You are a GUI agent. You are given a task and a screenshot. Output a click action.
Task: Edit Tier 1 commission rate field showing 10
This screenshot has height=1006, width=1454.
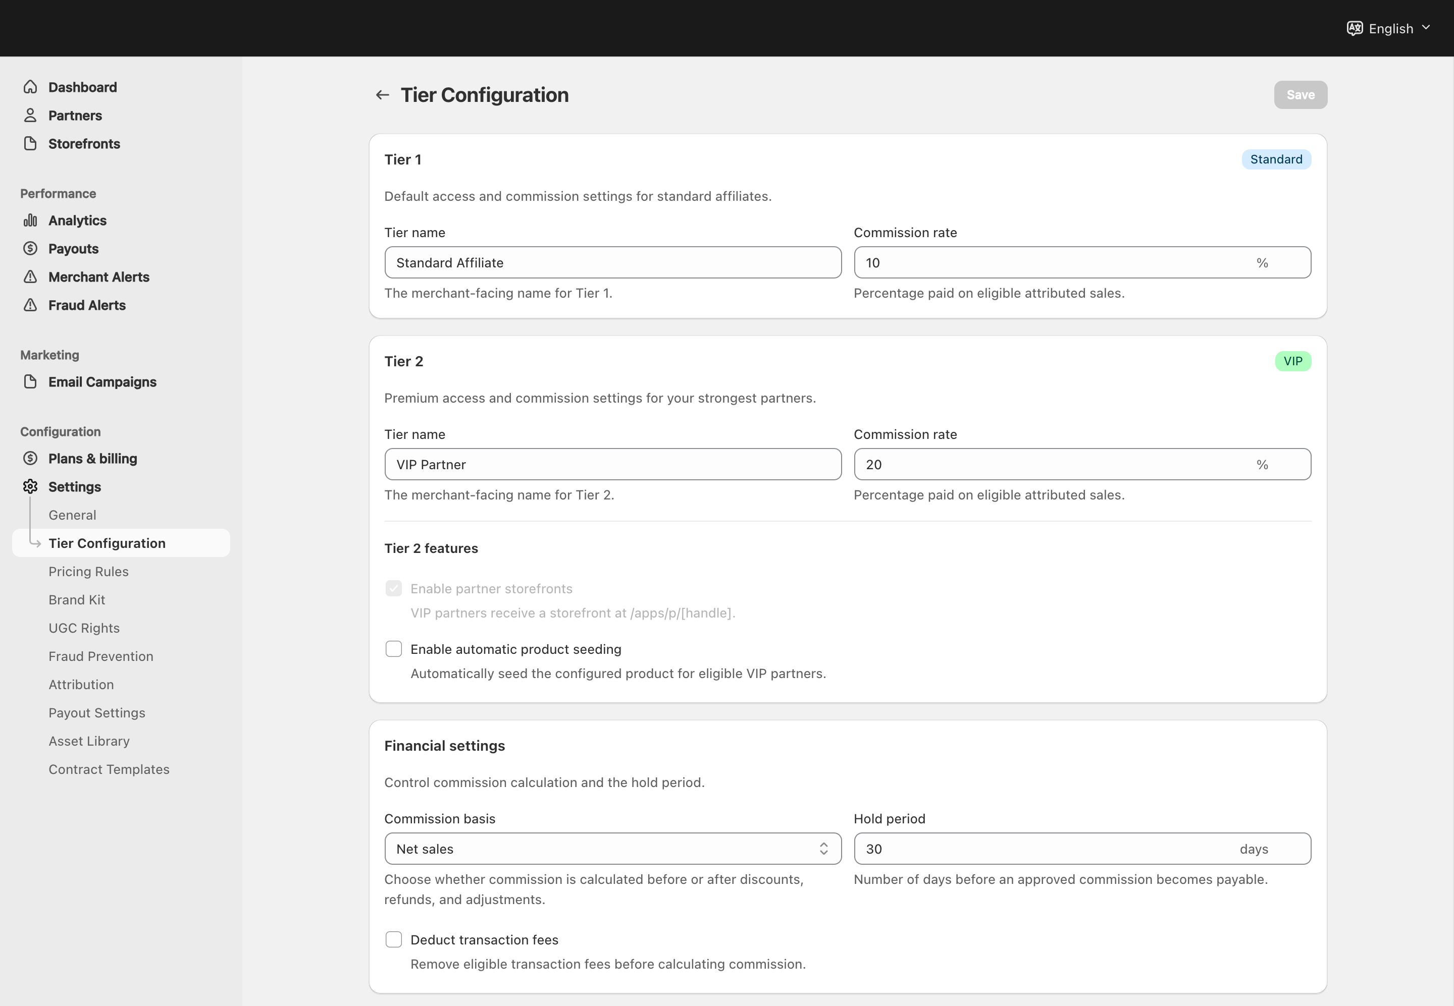tap(1082, 263)
